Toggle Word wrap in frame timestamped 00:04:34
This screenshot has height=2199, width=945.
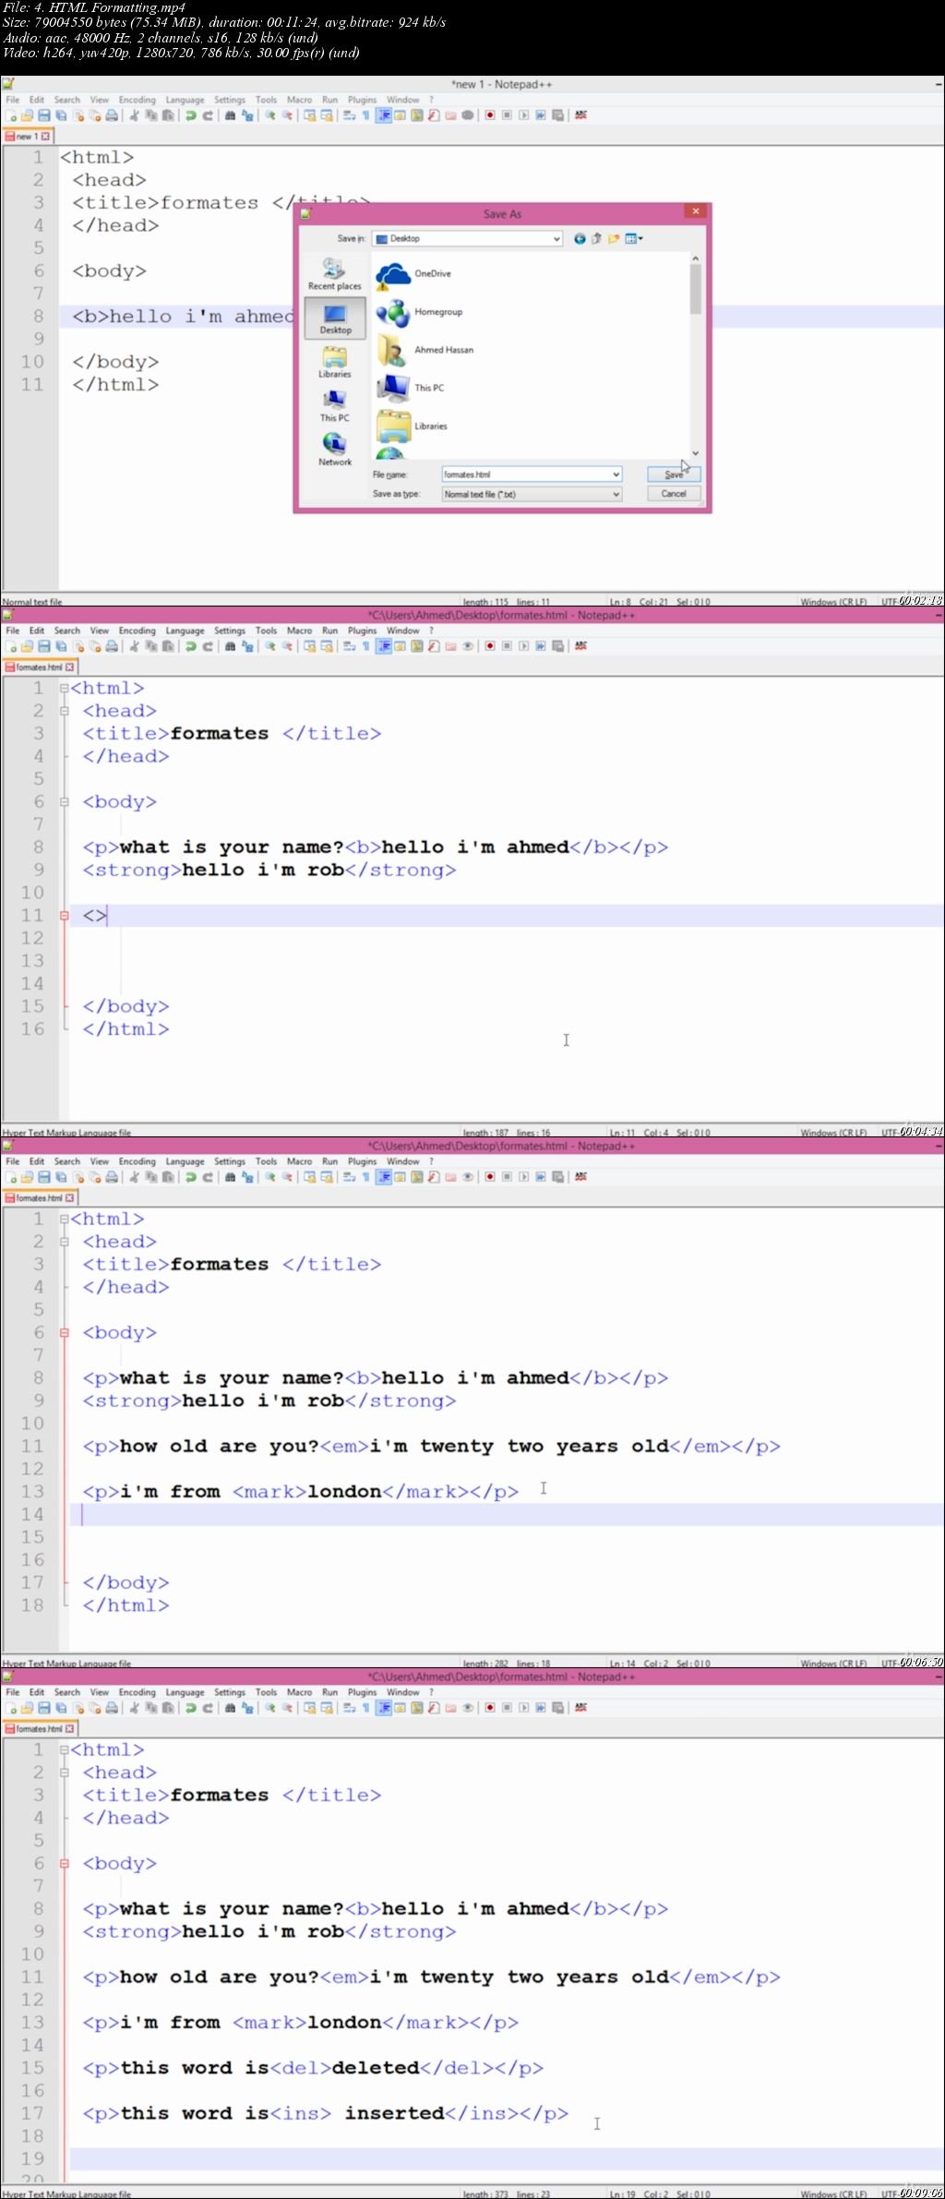point(349,646)
